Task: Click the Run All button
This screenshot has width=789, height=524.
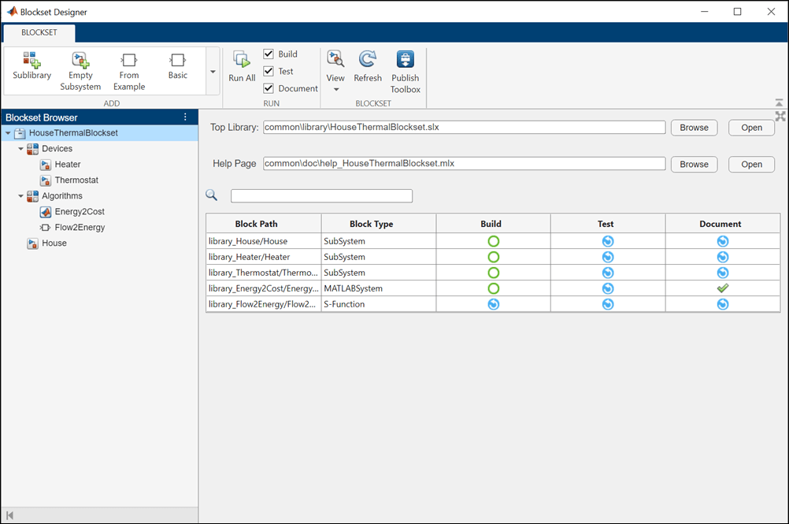Action: 242,66
